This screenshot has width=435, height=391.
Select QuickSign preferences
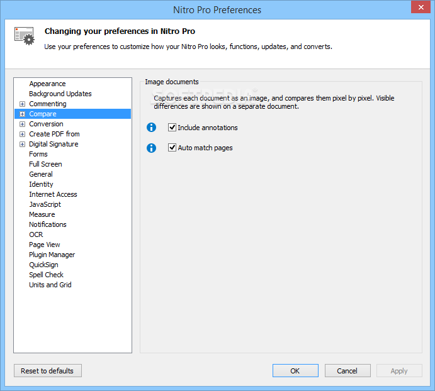pyautogui.click(x=43, y=265)
